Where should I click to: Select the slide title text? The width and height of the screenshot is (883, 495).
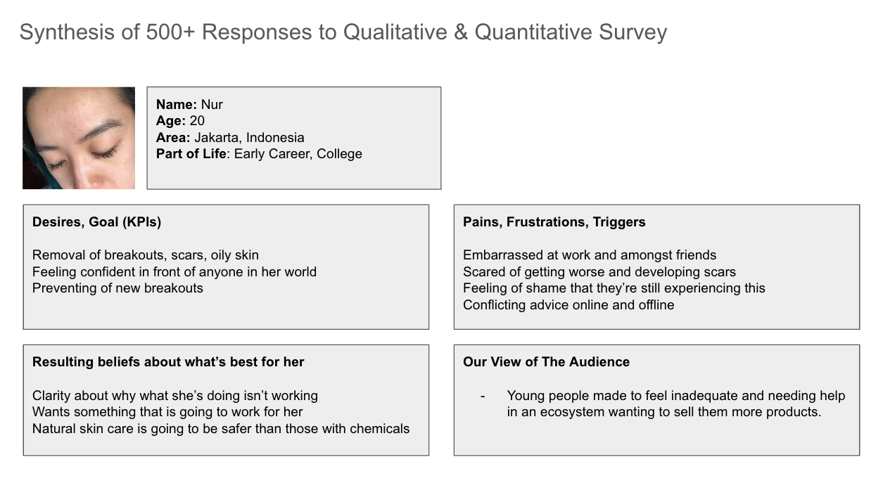pyautogui.click(x=343, y=32)
